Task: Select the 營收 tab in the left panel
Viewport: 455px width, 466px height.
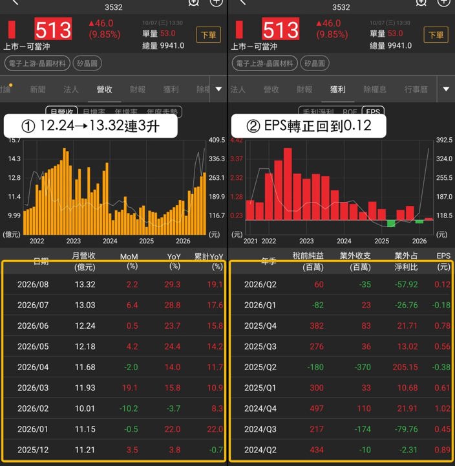Action: click(x=105, y=89)
